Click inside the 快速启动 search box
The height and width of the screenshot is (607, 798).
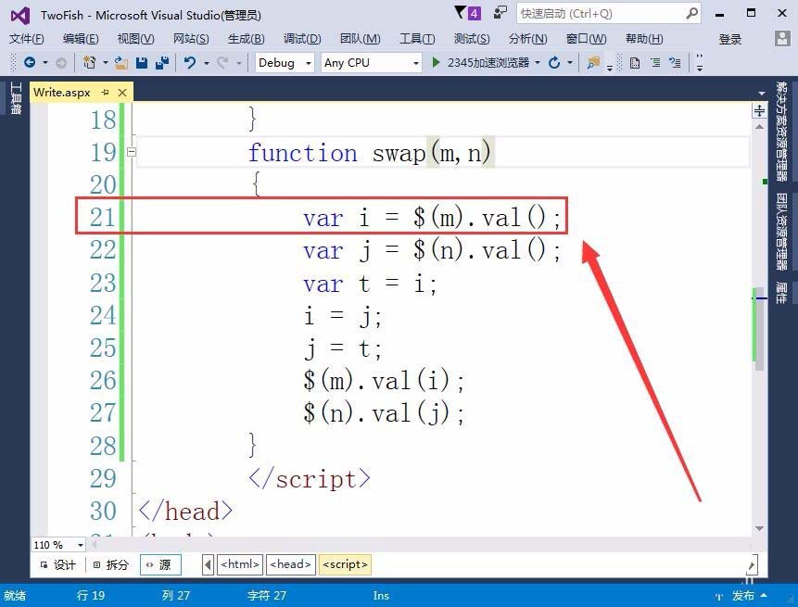602,12
